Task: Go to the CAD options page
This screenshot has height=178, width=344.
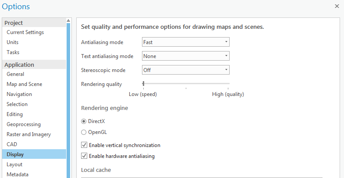Action: click(12, 144)
